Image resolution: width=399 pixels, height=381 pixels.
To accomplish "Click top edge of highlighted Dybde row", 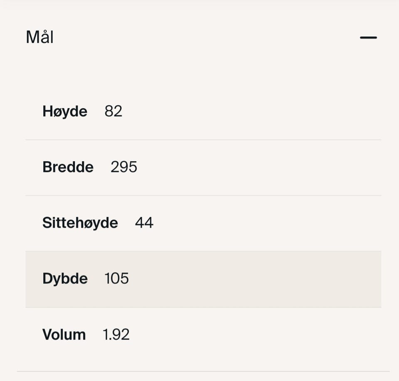I will pyautogui.click(x=203, y=251).
